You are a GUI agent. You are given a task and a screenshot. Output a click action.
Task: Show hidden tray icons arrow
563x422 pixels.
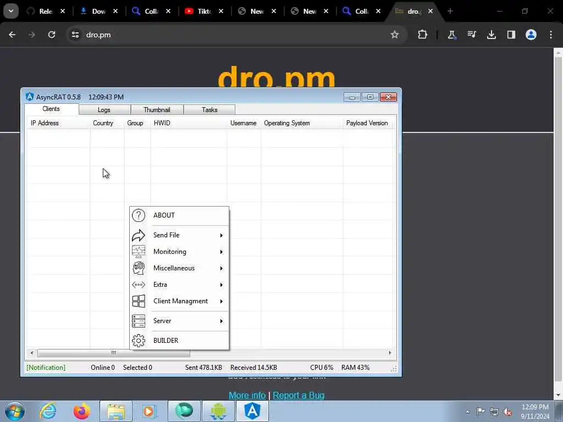467,412
